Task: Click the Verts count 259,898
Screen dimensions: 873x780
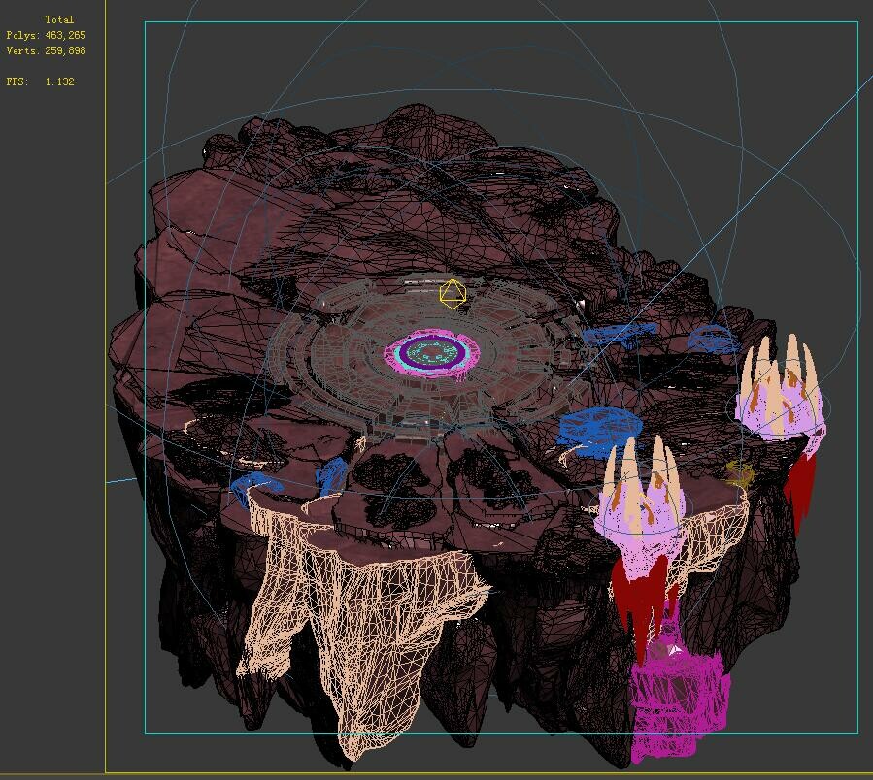Action: point(65,50)
